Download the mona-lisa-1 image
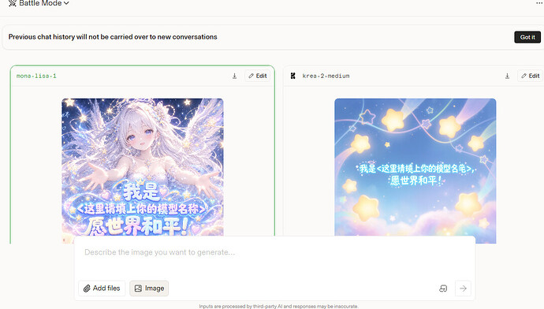544x309 pixels. (x=234, y=76)
